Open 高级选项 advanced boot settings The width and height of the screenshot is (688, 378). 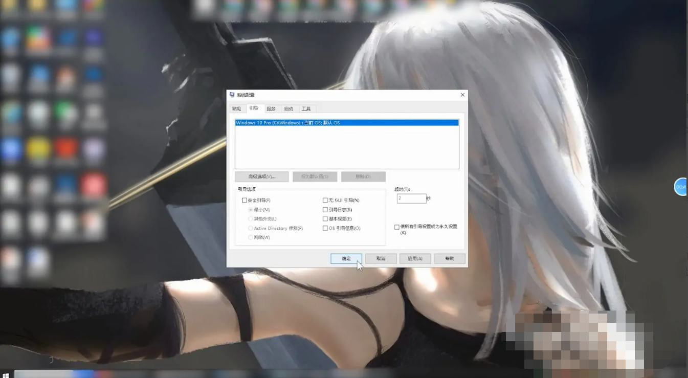(x=262, y=176)
